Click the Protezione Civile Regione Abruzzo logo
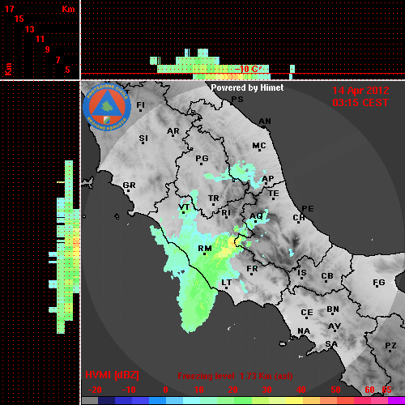Image resolution: width=405 pixels, height=405 pixels. (107, 107)
